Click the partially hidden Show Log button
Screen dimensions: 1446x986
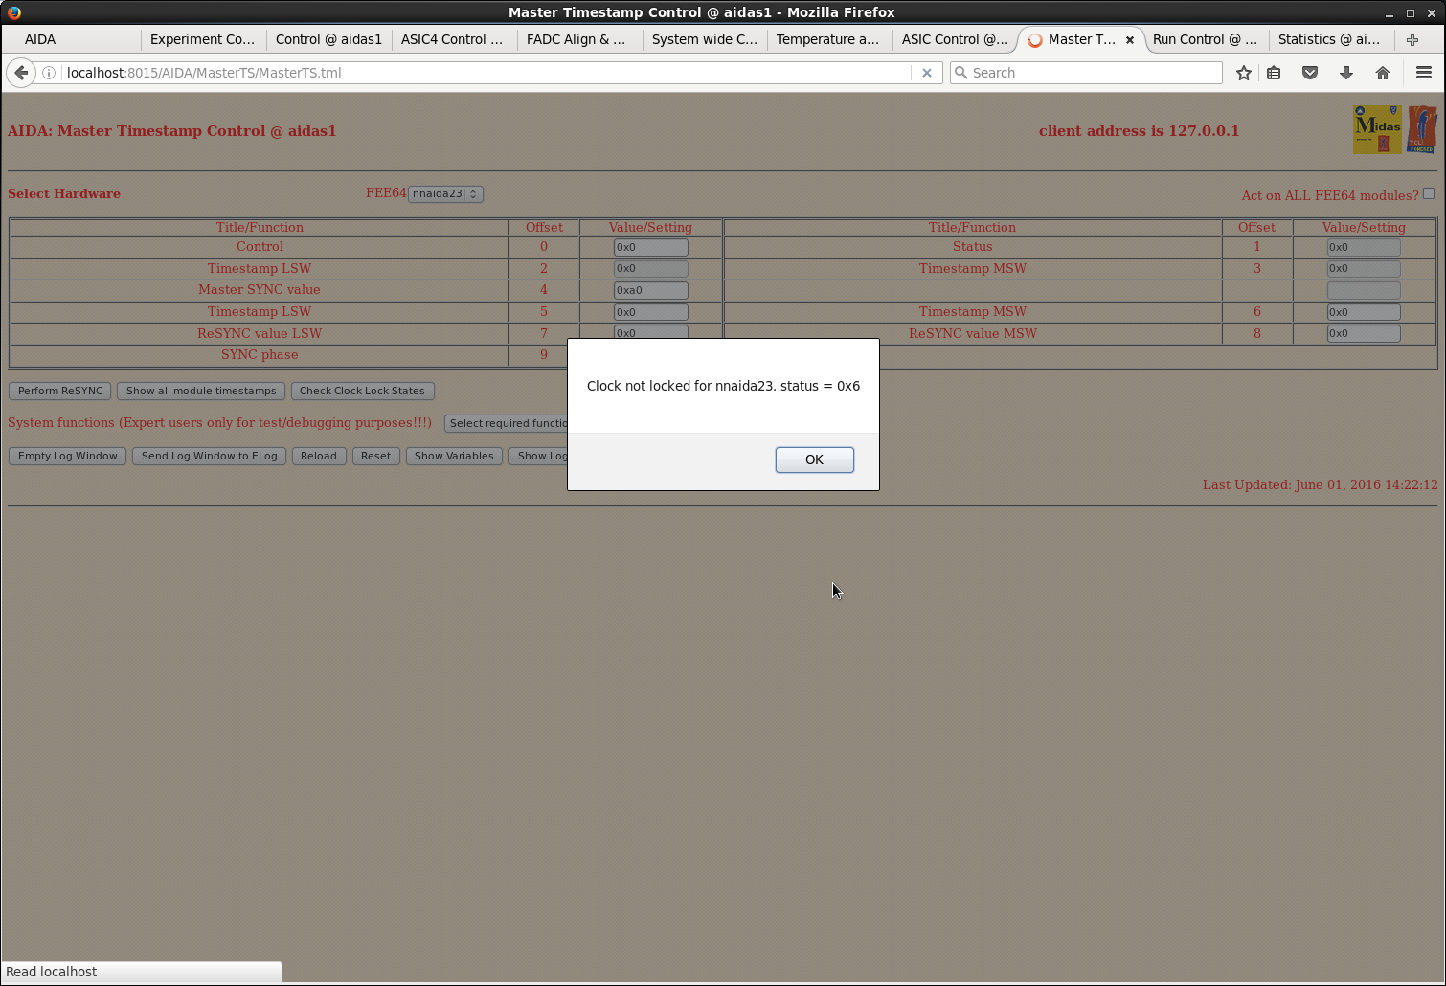[539, 456]
